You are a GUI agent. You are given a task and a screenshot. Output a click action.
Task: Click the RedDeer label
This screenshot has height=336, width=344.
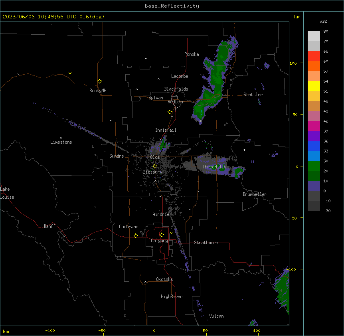(176, 102)
